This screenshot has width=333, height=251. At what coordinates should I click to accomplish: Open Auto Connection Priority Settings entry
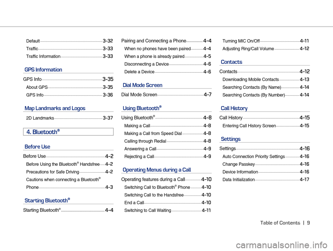coord(253,157)
